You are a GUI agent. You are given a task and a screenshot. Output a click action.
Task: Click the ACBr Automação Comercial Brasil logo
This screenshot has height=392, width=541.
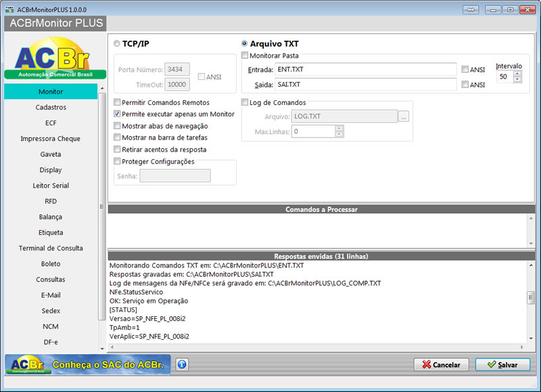tap(55, 58)
